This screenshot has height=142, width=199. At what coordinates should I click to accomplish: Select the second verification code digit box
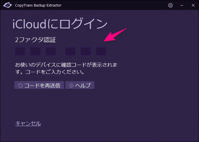click(35, 51)
